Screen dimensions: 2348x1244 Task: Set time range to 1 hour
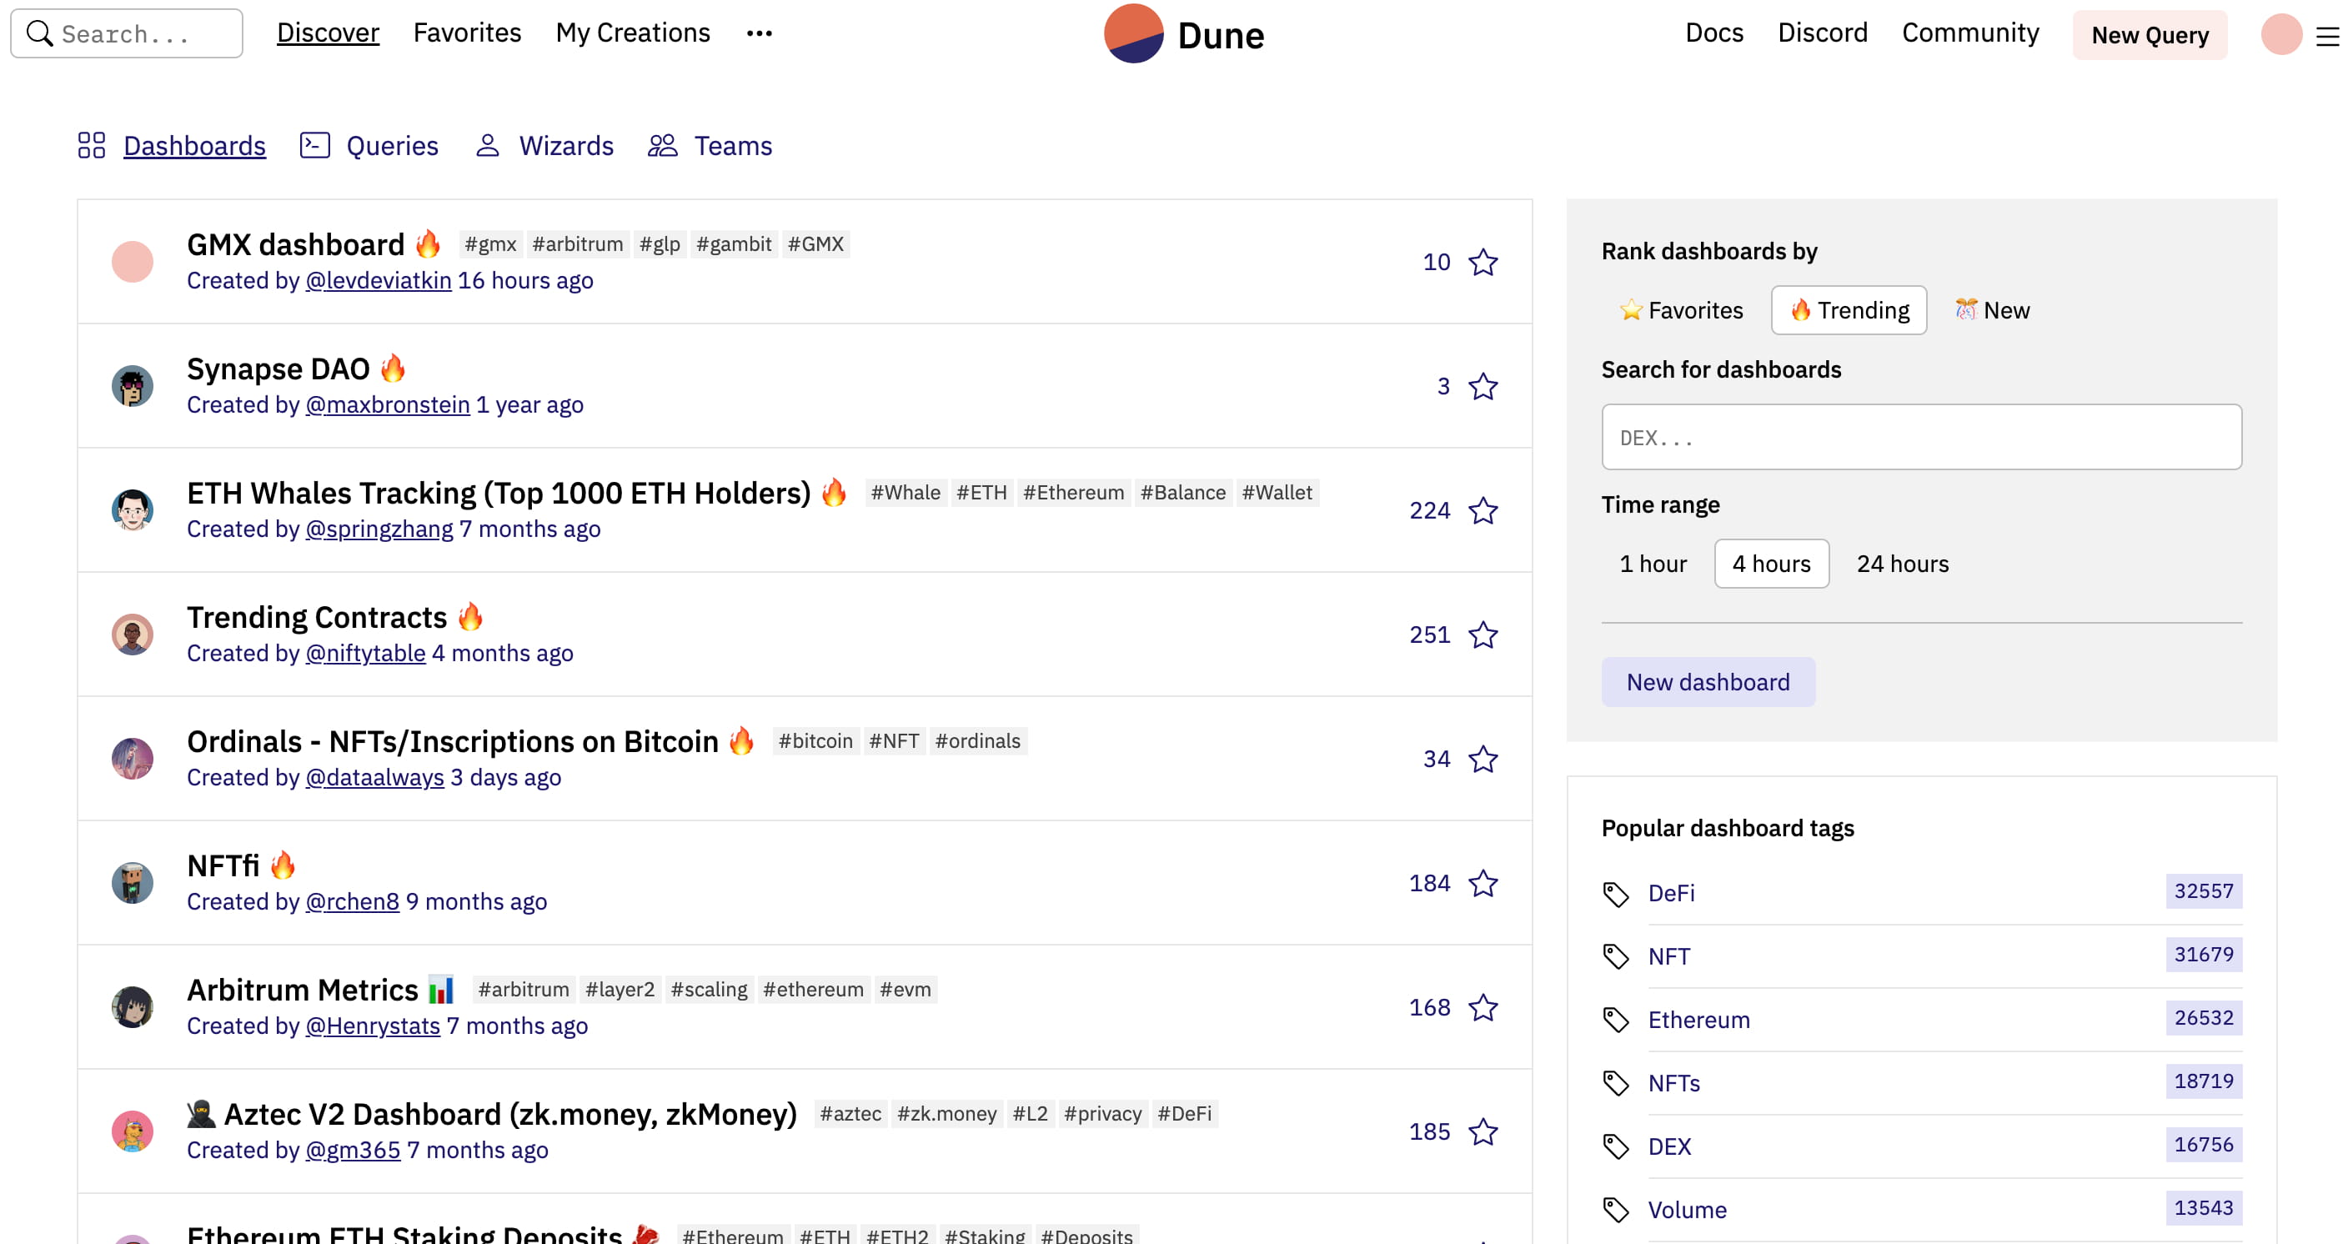point(1653,564)
